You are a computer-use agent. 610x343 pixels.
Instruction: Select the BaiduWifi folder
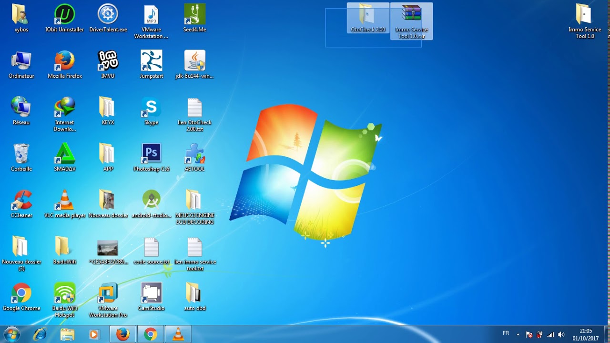point(64,246)
